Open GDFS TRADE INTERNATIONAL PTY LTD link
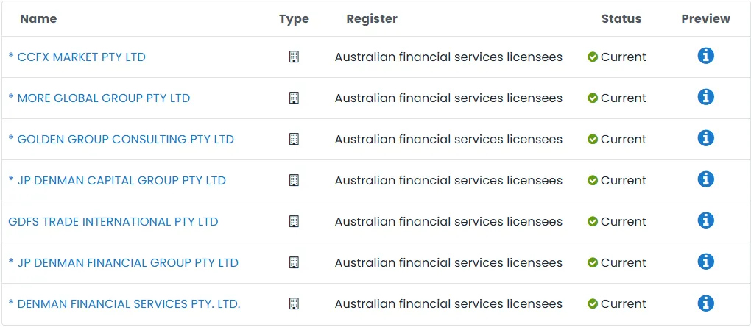This screenshot has width=751, height=327. [113, 221]
